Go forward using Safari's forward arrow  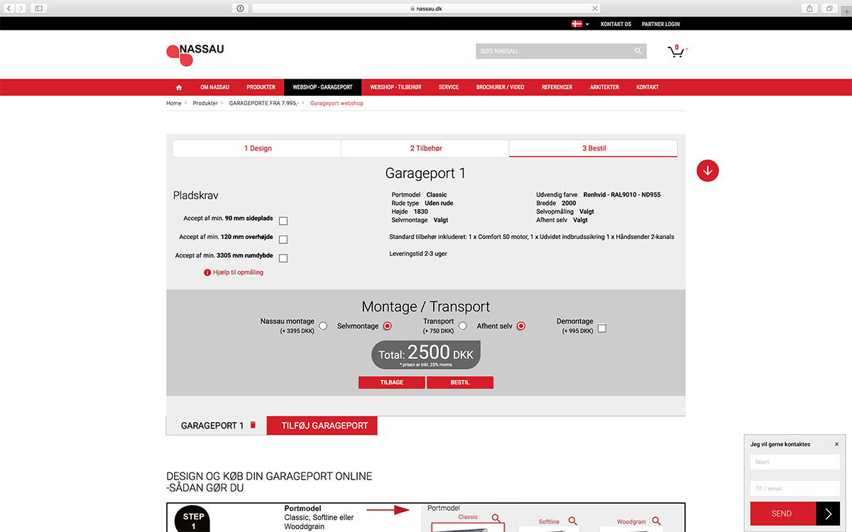[21, 9]
